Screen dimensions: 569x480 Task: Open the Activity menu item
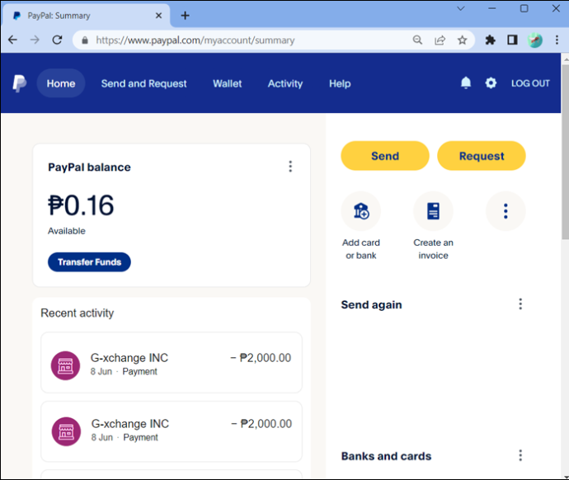pyautogui.click(x=285, y=83)
